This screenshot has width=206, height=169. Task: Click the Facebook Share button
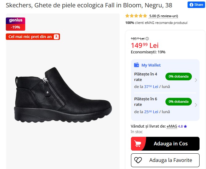[196, 5]
